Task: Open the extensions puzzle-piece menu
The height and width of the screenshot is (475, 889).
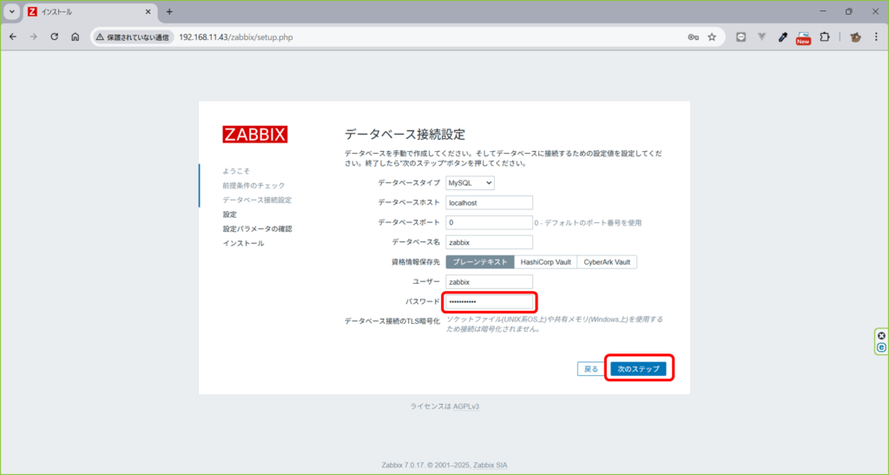Action: tap(825, 36)
